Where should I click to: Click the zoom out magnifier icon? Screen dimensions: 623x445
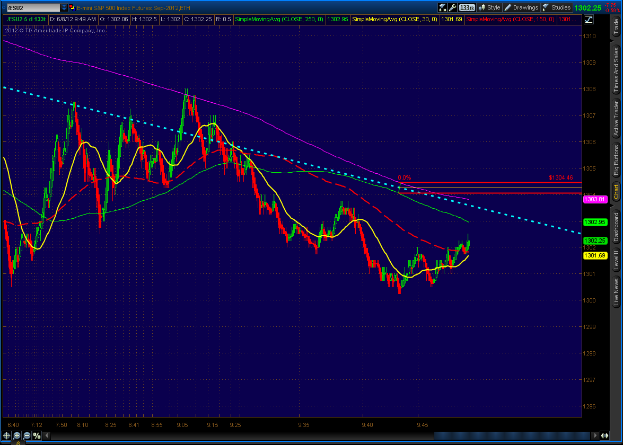point(27,435)
